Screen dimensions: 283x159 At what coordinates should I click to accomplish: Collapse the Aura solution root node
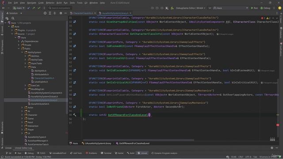click(6, 23)
